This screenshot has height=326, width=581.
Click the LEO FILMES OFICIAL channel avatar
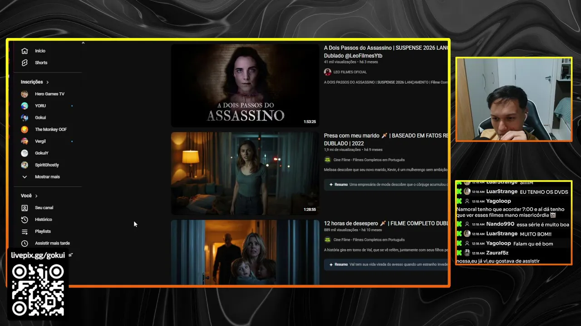click(327, 72)
